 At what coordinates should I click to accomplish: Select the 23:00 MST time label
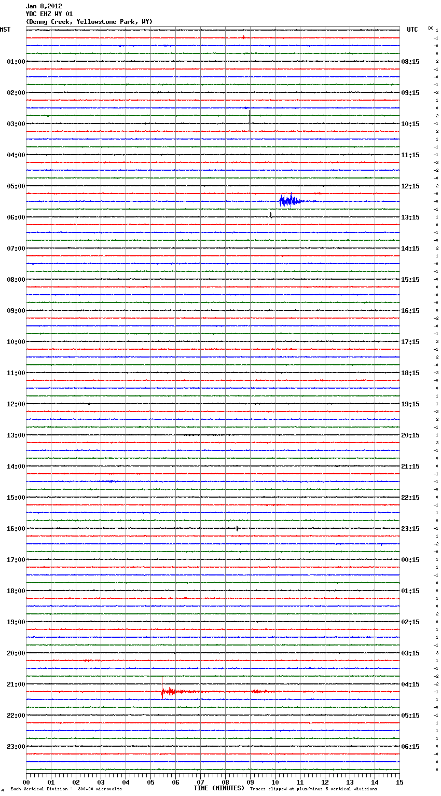click(x=16, y=747)
